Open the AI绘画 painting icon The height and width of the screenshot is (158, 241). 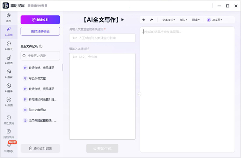(9, 58)
